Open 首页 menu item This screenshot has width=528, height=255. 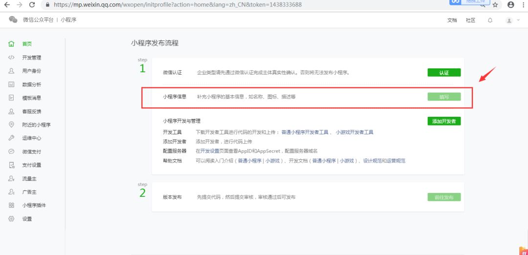pyautogui.click(x=27, y=44)
